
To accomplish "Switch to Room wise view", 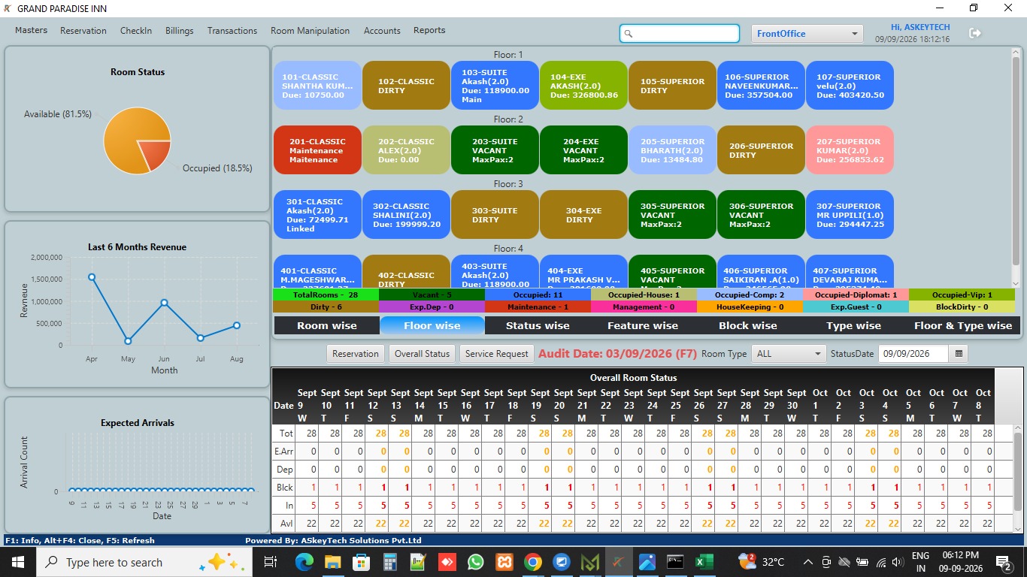I will 327,325.
